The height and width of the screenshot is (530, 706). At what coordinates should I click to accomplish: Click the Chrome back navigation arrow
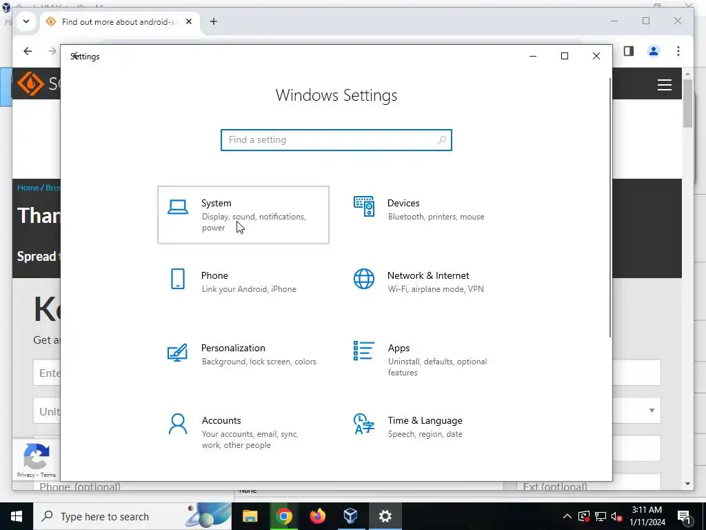pos(28,51)
